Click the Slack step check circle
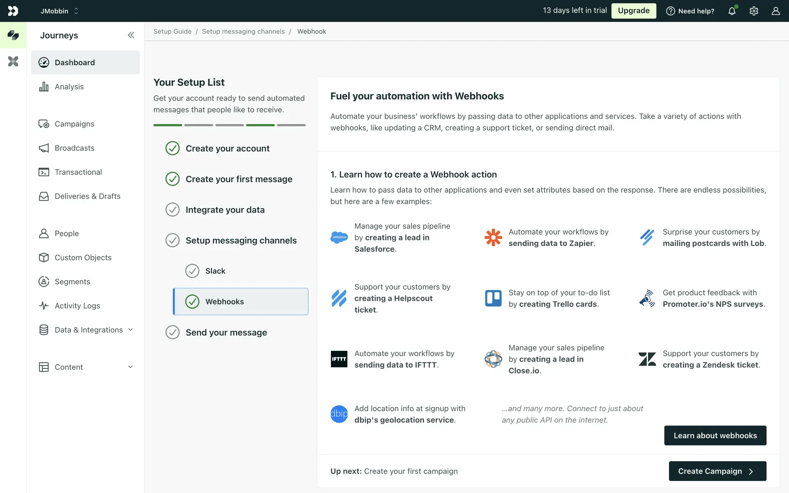This screenshot has height=493, width=789. [x=192, y=271]
